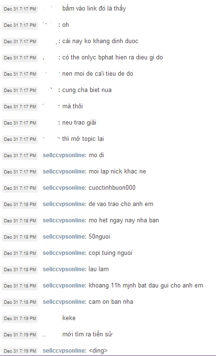Click timestamp beside "bấm vào link đó là thấy"
This screenshot has height=356, width=216.
20,9
